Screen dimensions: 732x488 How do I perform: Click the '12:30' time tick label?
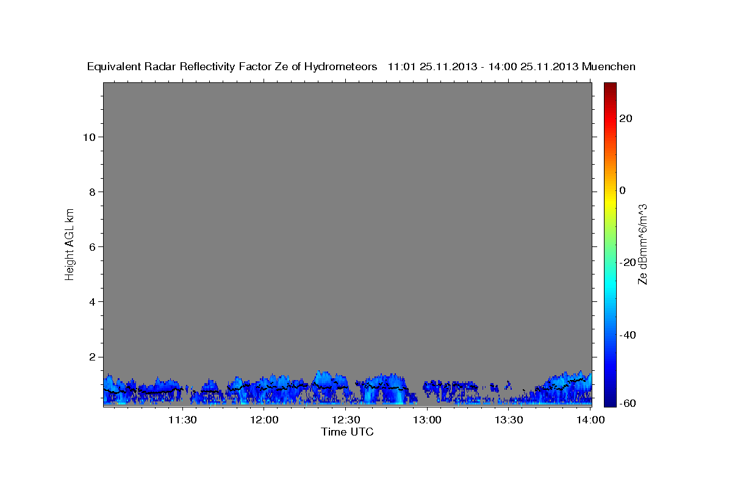(346, 420)
